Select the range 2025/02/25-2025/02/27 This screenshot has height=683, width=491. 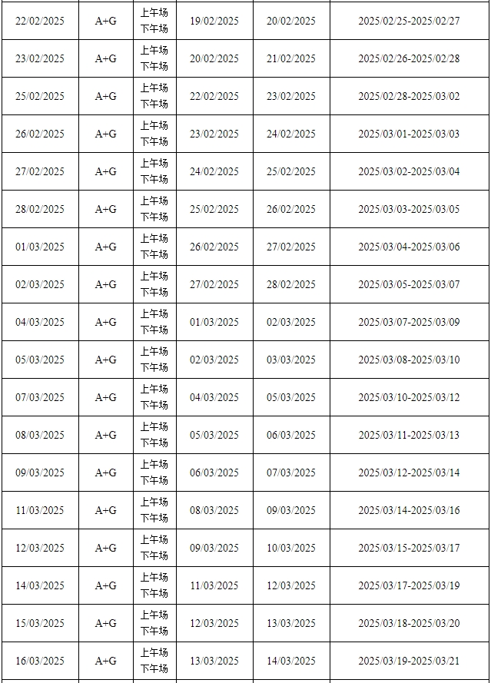coord(409,21)
